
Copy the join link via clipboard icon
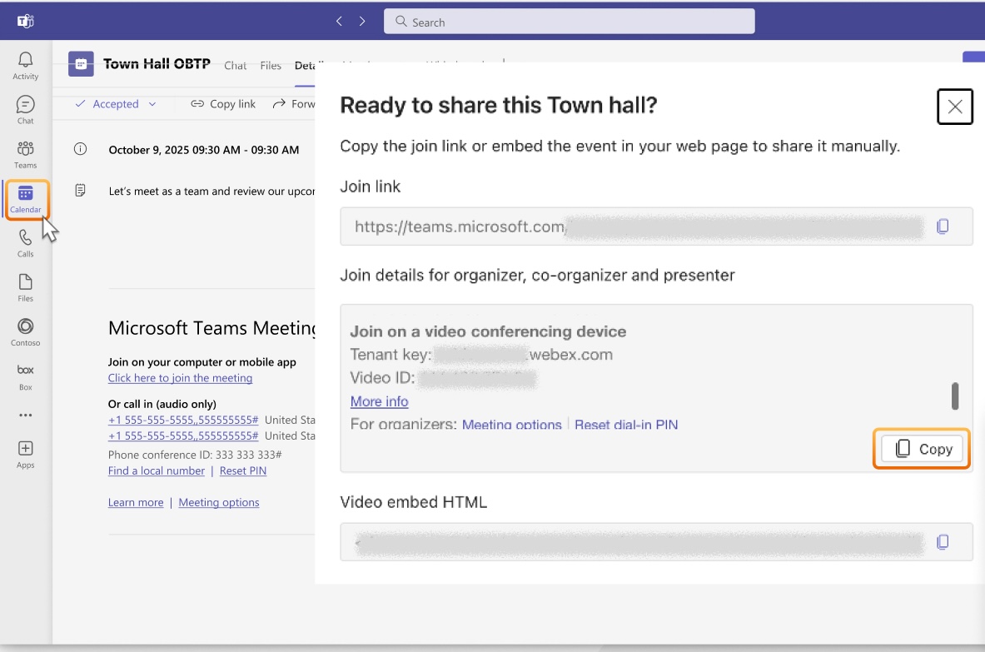coord(943,226)
